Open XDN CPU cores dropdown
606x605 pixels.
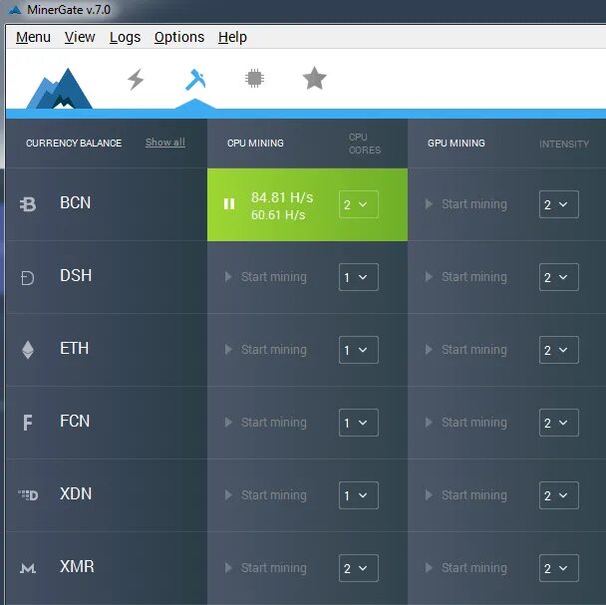pos(359,495)
